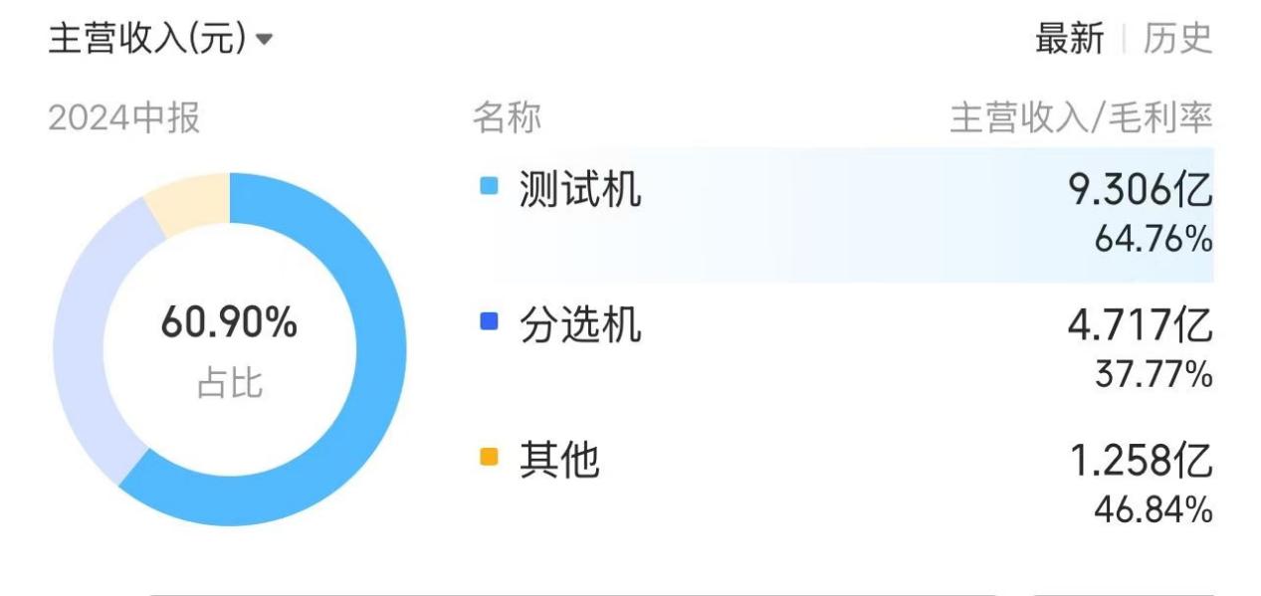Click the 主营收入/毛利率 column header
The width and height of the screenshot is (1261, 596).
pyautogui.click(x=1081, y=118)
